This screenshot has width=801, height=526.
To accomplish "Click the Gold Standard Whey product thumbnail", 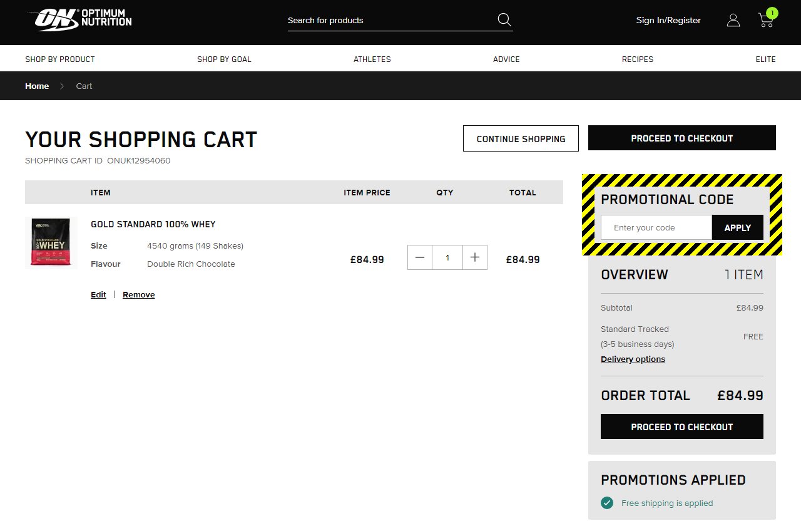I will click(51, 242).
